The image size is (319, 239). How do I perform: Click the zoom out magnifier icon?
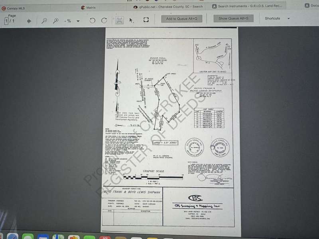(x=44, y=21)
